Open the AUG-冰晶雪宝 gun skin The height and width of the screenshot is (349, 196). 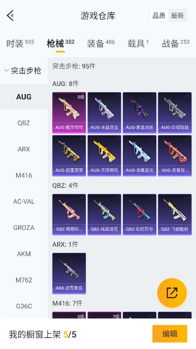click(x=104, y=113)
